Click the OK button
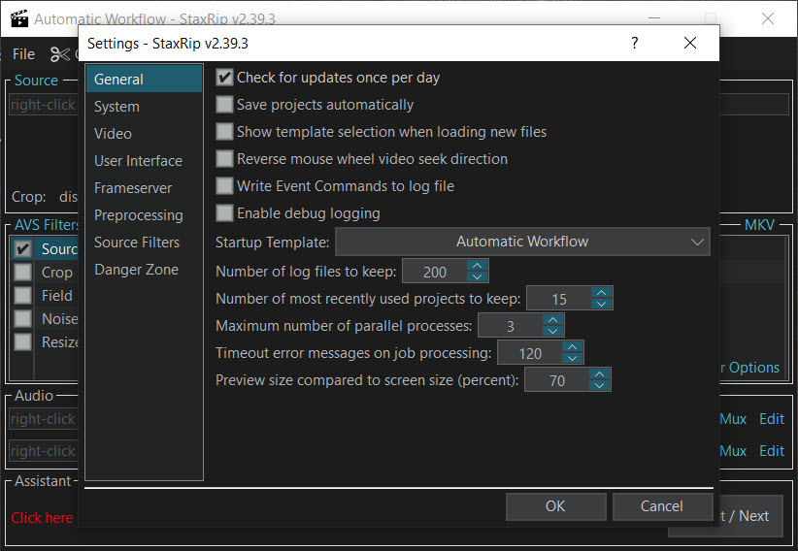This screenshot has width=798, height=551. pyautogui.click(x=555, y=506)
